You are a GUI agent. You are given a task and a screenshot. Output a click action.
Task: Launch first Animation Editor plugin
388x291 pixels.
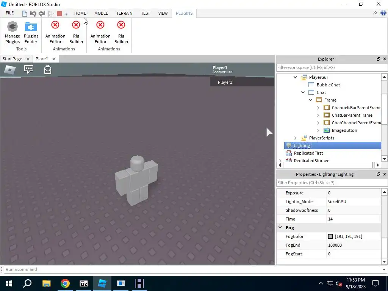55,33
